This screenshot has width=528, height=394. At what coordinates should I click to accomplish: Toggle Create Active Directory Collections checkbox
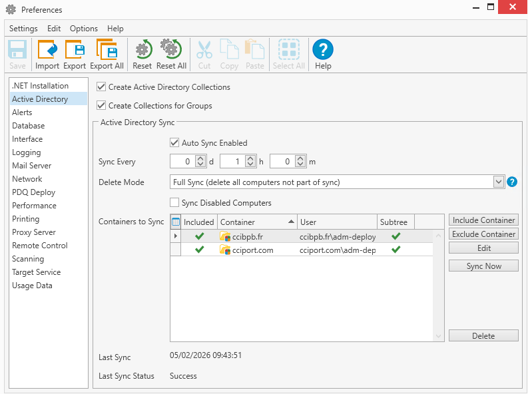pos(101,87)
